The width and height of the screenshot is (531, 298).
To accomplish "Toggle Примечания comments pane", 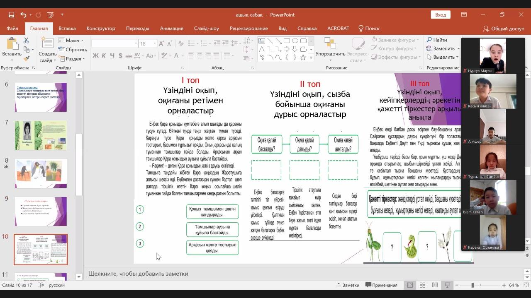I will (381, 285).
